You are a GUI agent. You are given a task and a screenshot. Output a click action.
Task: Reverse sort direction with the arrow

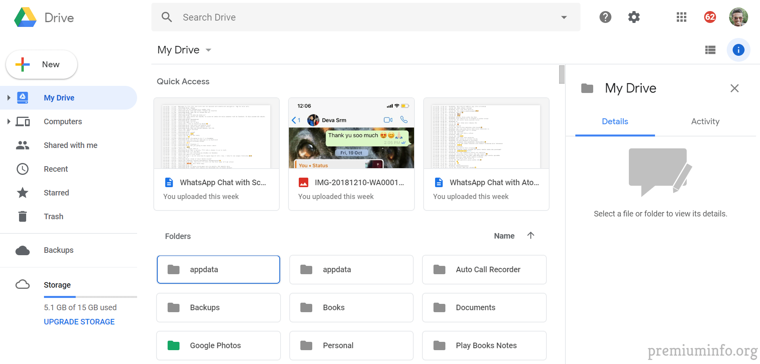531,235
